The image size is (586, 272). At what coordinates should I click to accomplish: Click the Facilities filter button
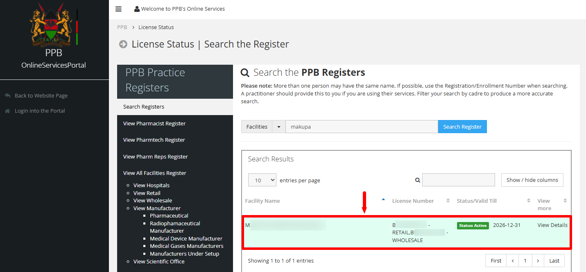click(x=257, y=127)
